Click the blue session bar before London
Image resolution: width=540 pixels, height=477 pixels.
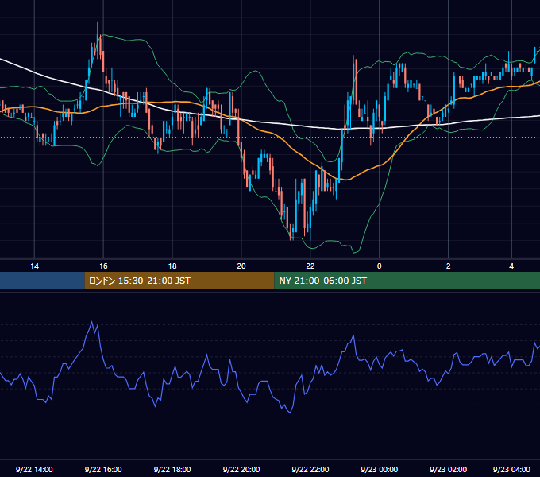42,281
